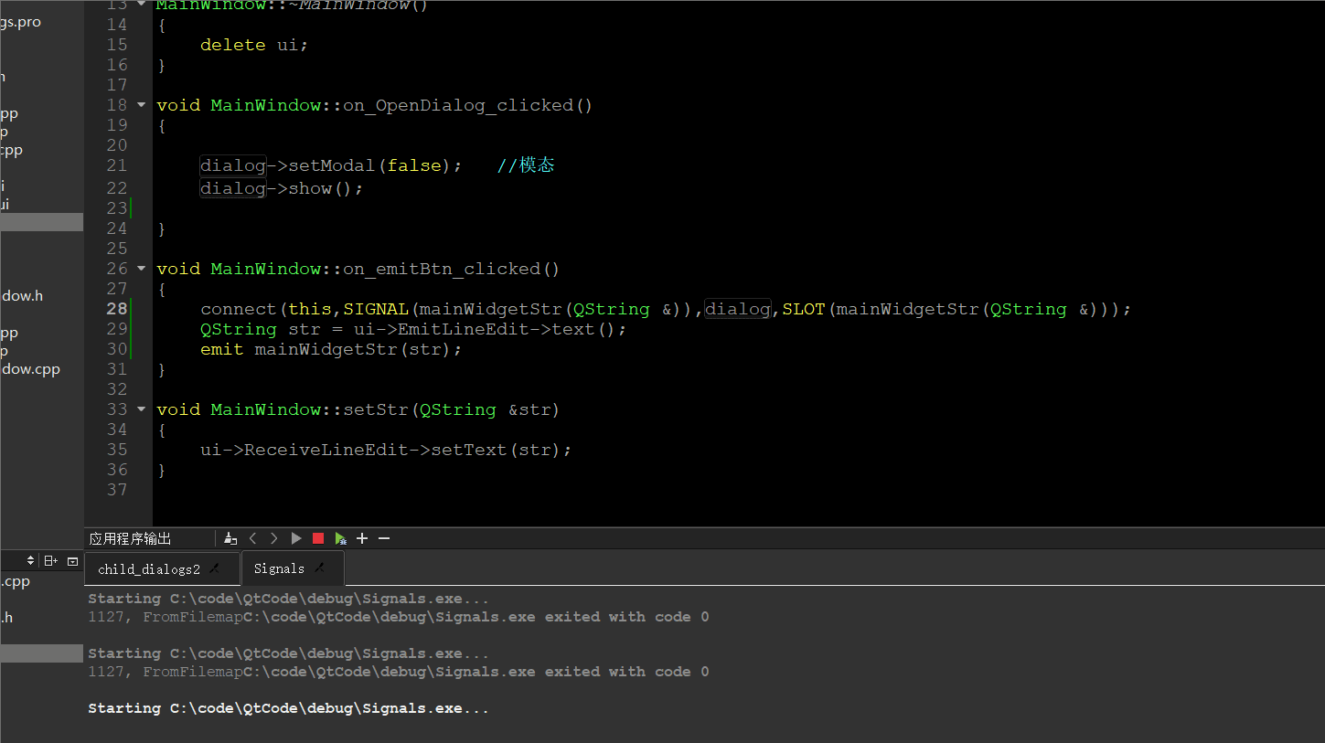Click last 'Starting C:\code\QtCode' output line

click(289, 708)
